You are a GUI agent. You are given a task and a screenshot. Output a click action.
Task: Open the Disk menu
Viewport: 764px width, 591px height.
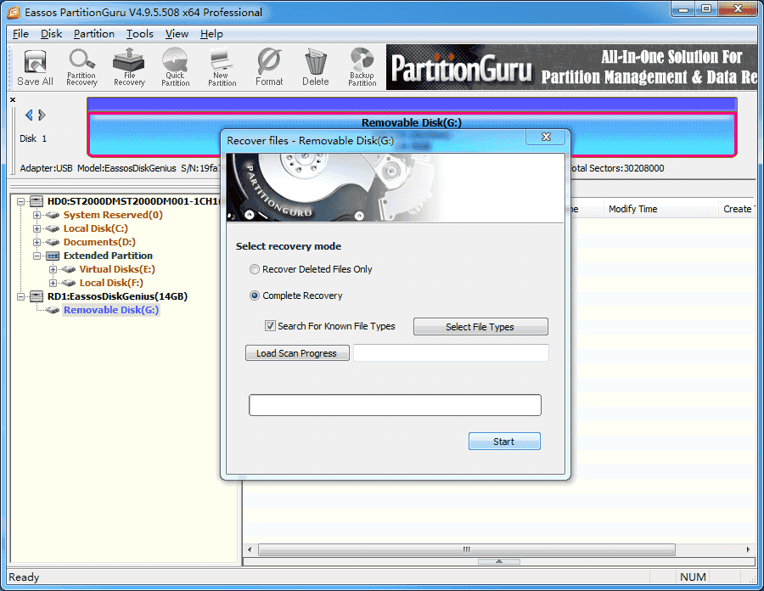tap(51, 34)
